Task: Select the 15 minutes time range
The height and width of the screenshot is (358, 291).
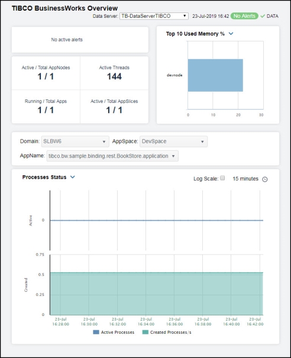Action: point(245,179)
